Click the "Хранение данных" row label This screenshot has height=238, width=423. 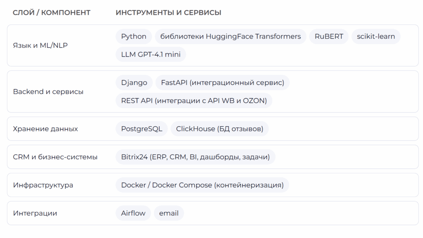pos(45,129)
